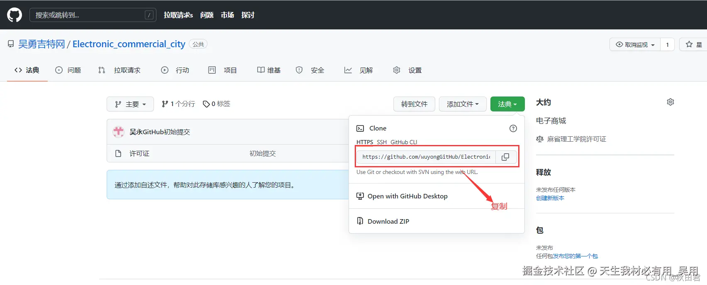Image resolution: width=707 pixels, height=285 pixels.
Task: Open the 行动 actions tab
Action: tap(175, 70)
